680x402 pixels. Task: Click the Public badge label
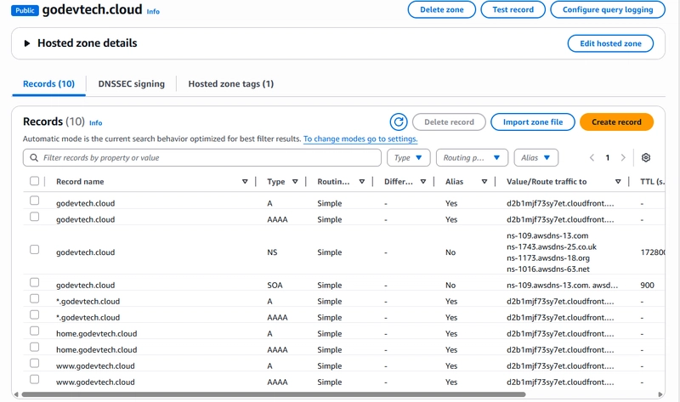click(25, 10)
